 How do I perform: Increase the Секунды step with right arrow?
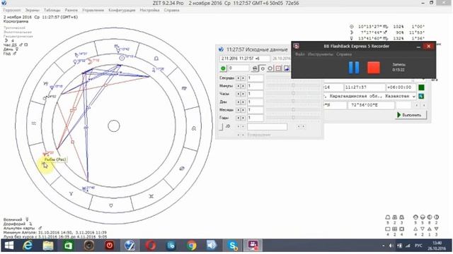point(243,78)
